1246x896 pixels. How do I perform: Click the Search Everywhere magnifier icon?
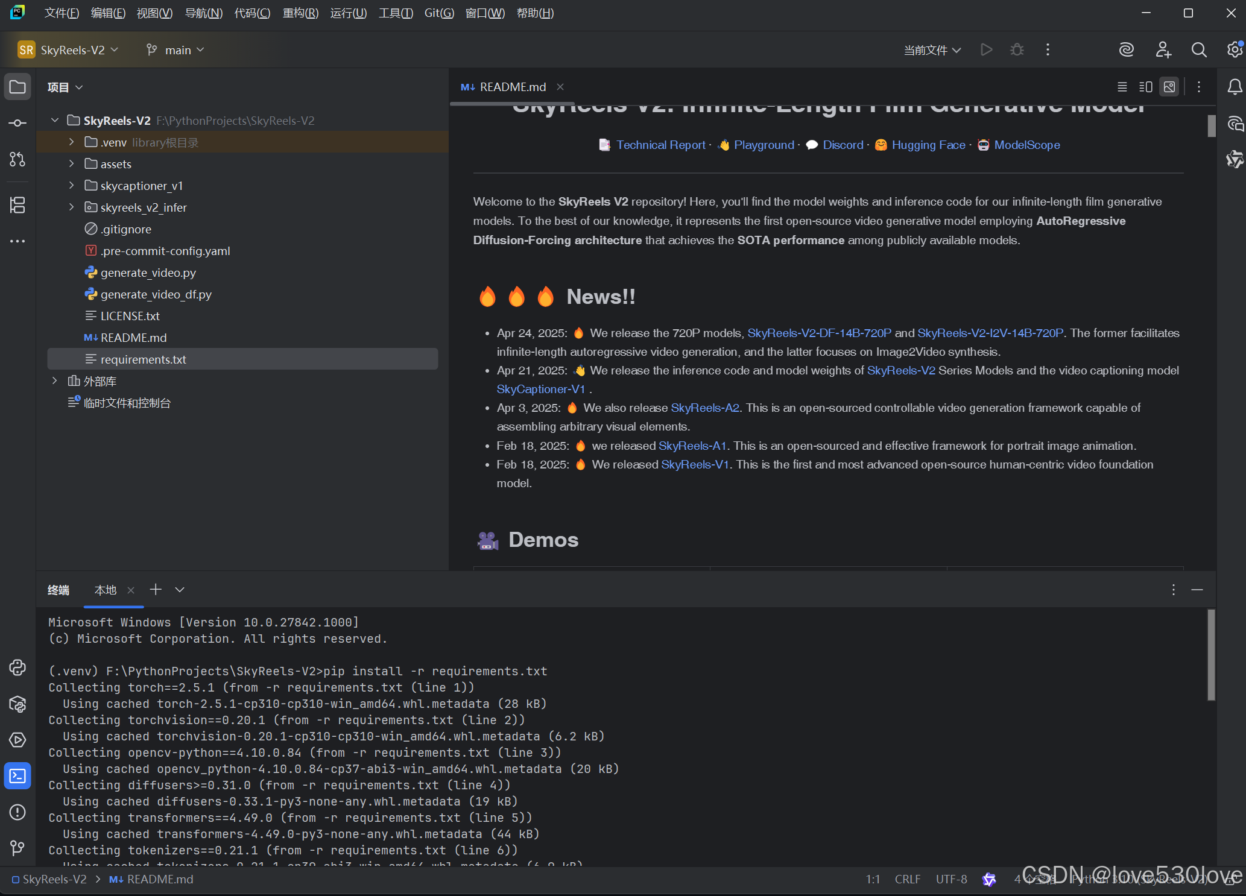click(1199, 50)
